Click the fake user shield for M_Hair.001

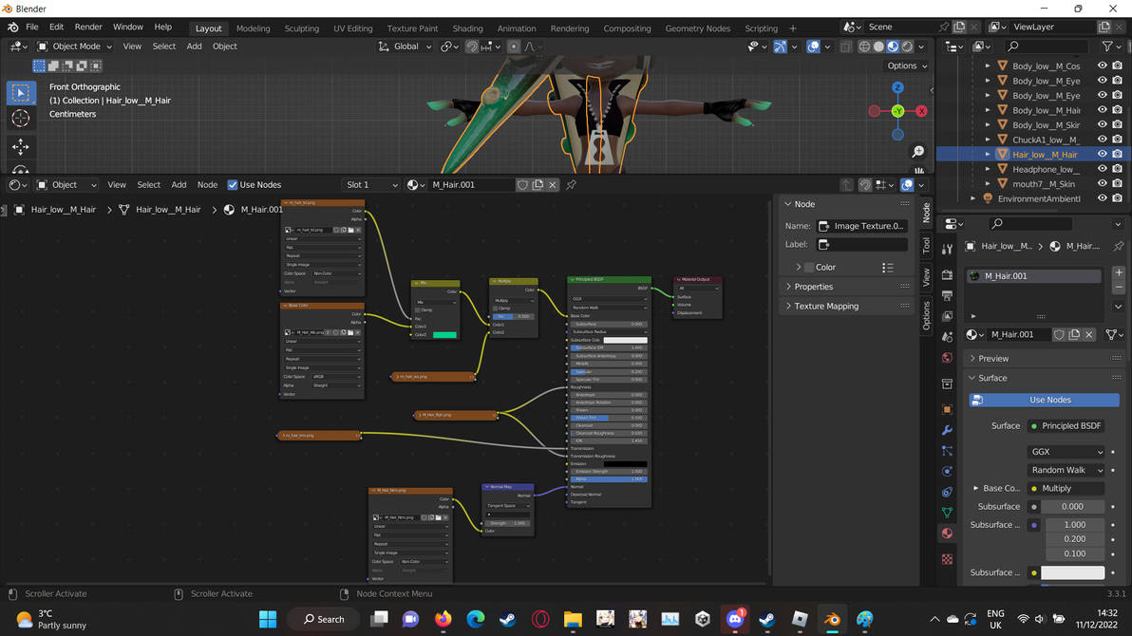pos(522,185)
